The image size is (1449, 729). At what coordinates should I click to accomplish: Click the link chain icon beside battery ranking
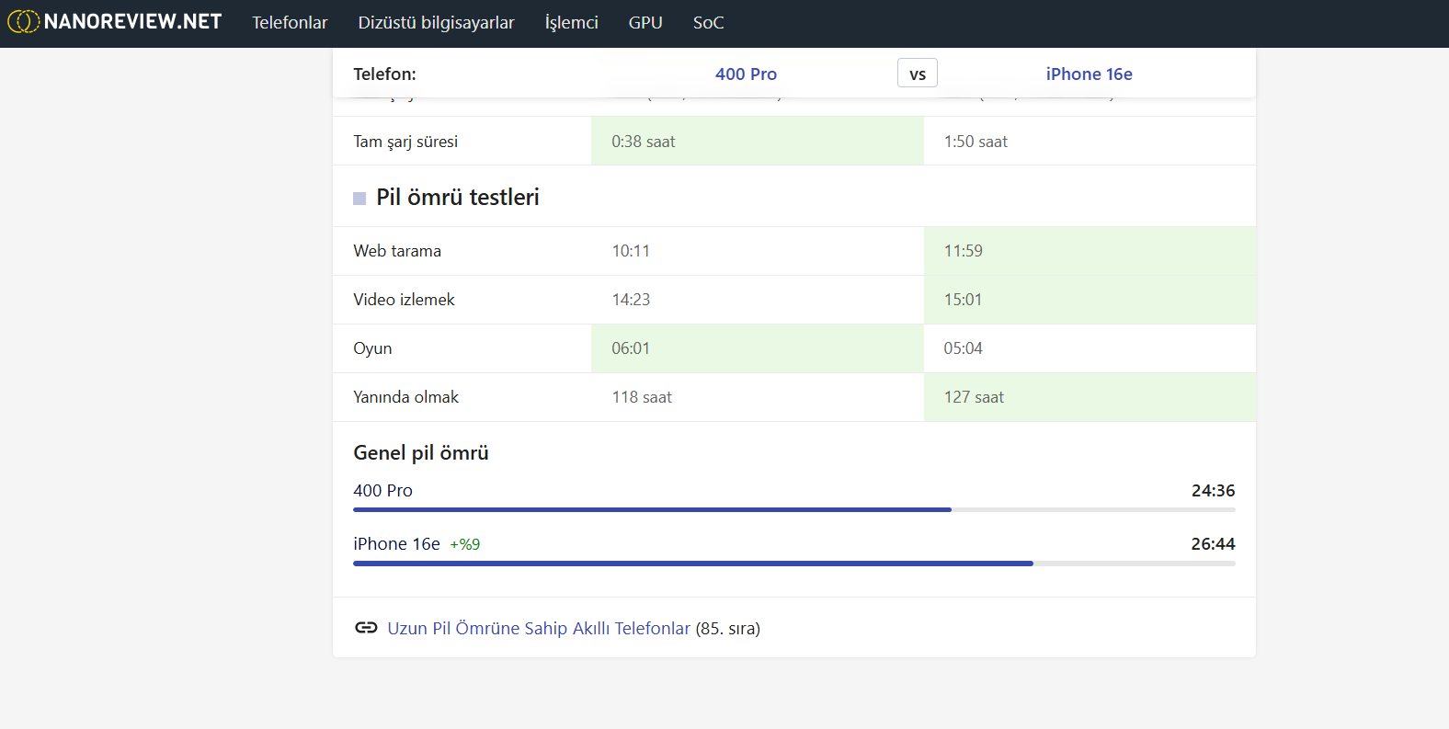(x=366, y=628)
